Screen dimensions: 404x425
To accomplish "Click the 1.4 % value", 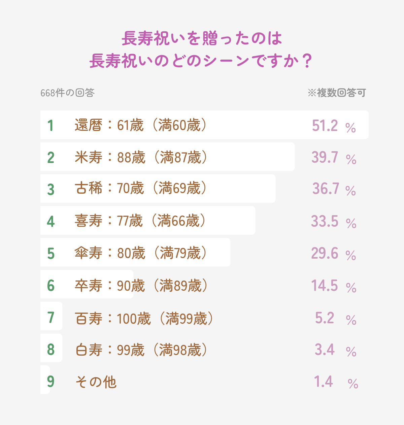I will point(336,382).
